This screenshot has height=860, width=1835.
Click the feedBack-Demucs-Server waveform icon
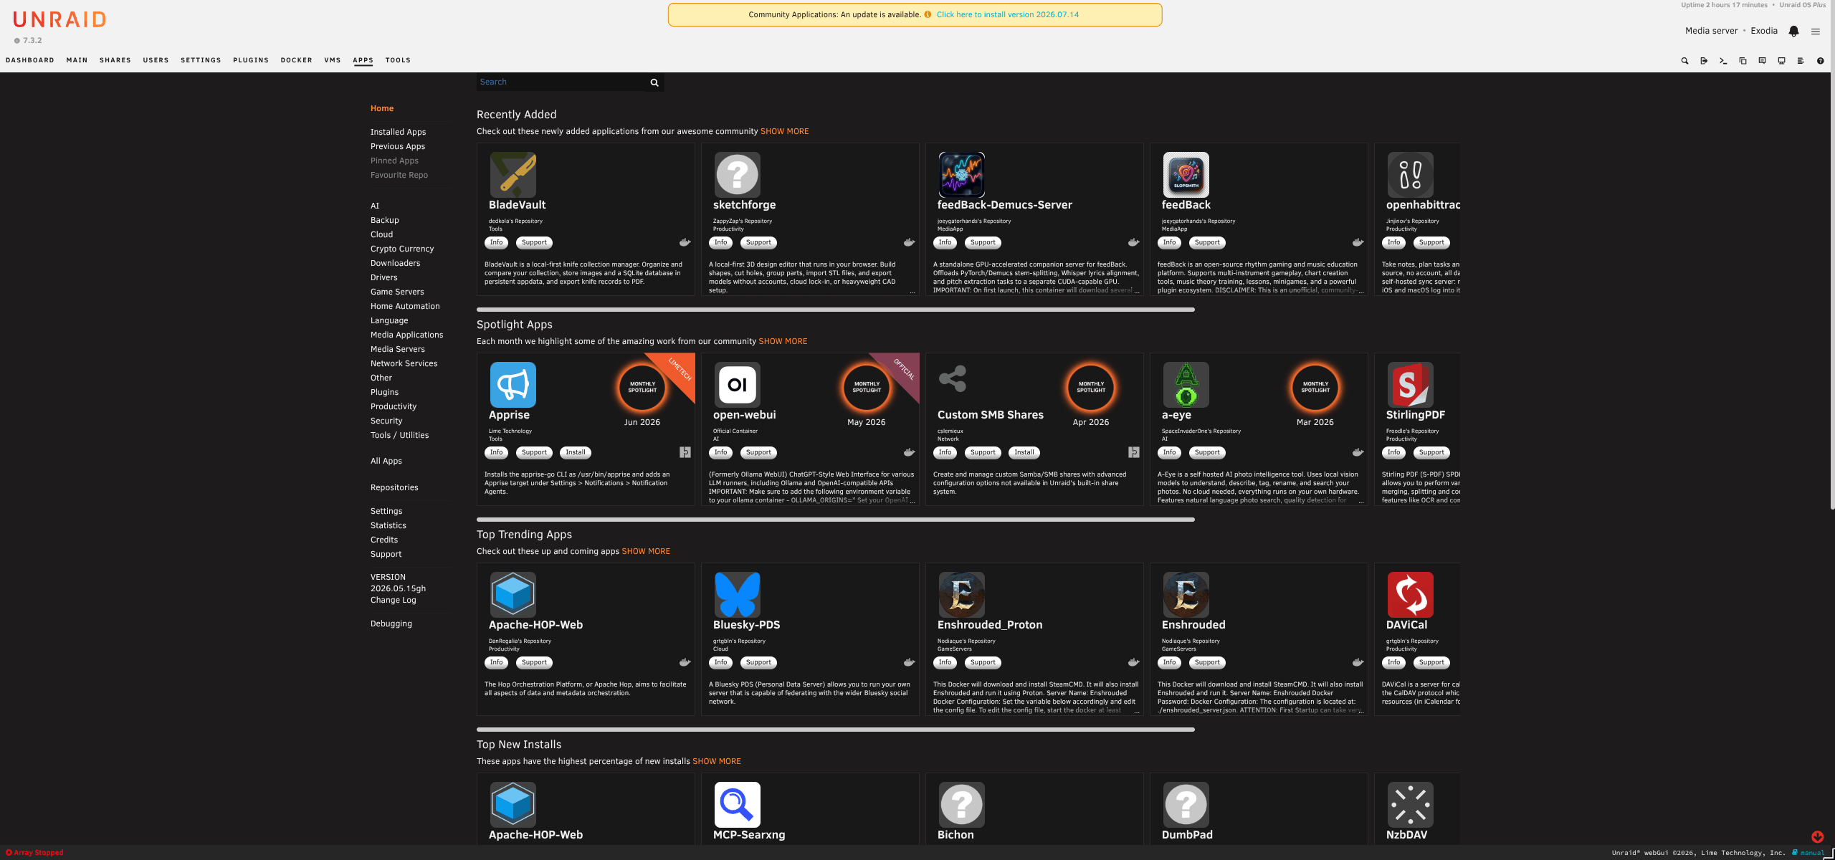pos(961,174)
